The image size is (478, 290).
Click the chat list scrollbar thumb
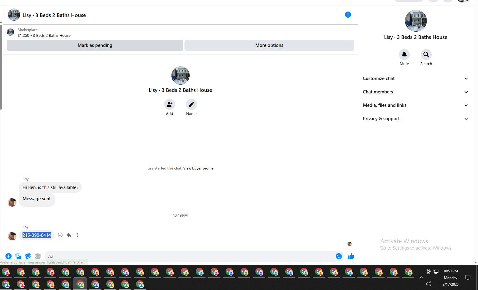[x=1, y=67]
